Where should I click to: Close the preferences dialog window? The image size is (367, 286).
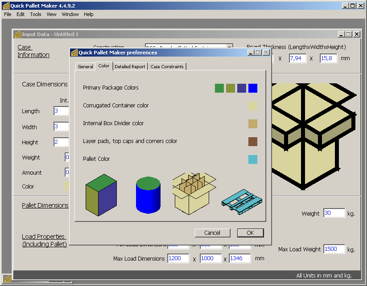point(266,53)
